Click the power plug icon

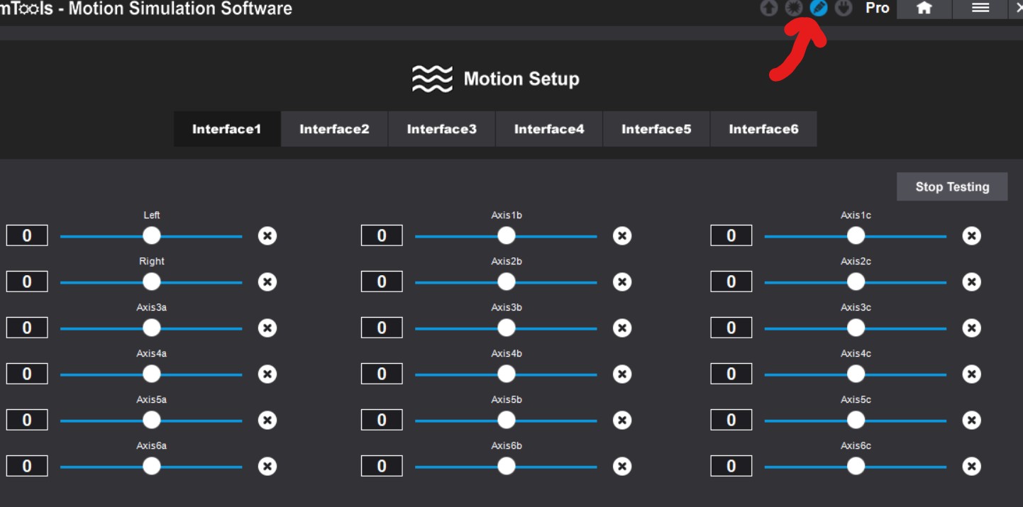[844, 8]
